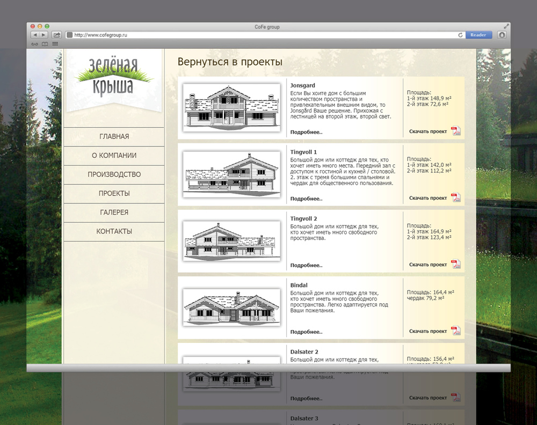The height and width of the screenshot is (425, 537).
Task: Go back with the browser back arrow
Action: (35, 35)
